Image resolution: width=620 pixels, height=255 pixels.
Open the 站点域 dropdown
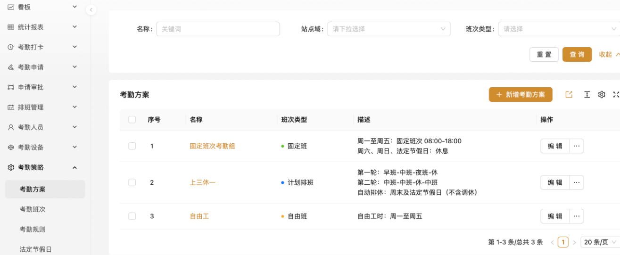(389, 29)
